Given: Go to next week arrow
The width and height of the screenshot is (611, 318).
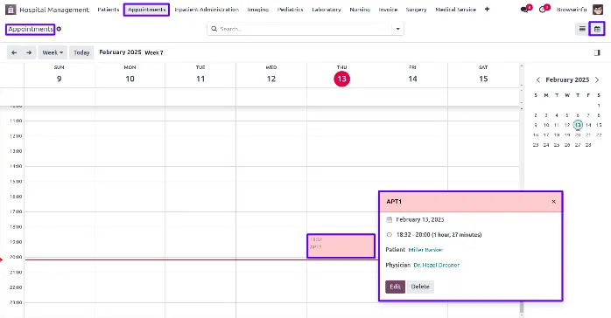Looking at the screenshot, I should tap(29, 52).
